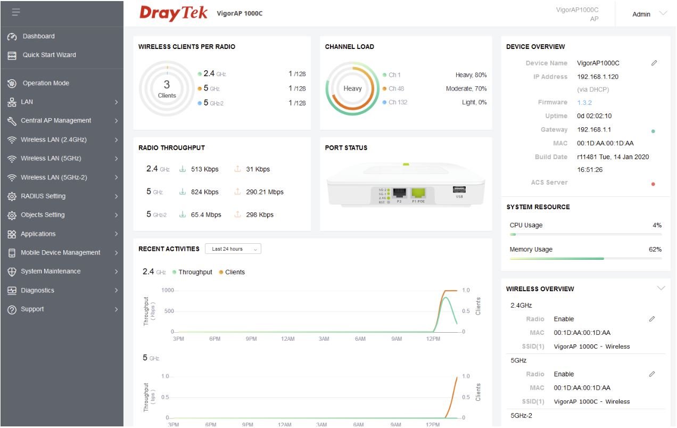Open Diagnostics from the sidebar icon
The image size is (677, 428).
coord(12,290)
